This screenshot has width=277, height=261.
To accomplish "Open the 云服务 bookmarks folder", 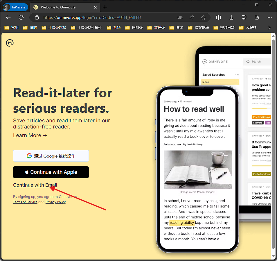I will tap(248, 28).
